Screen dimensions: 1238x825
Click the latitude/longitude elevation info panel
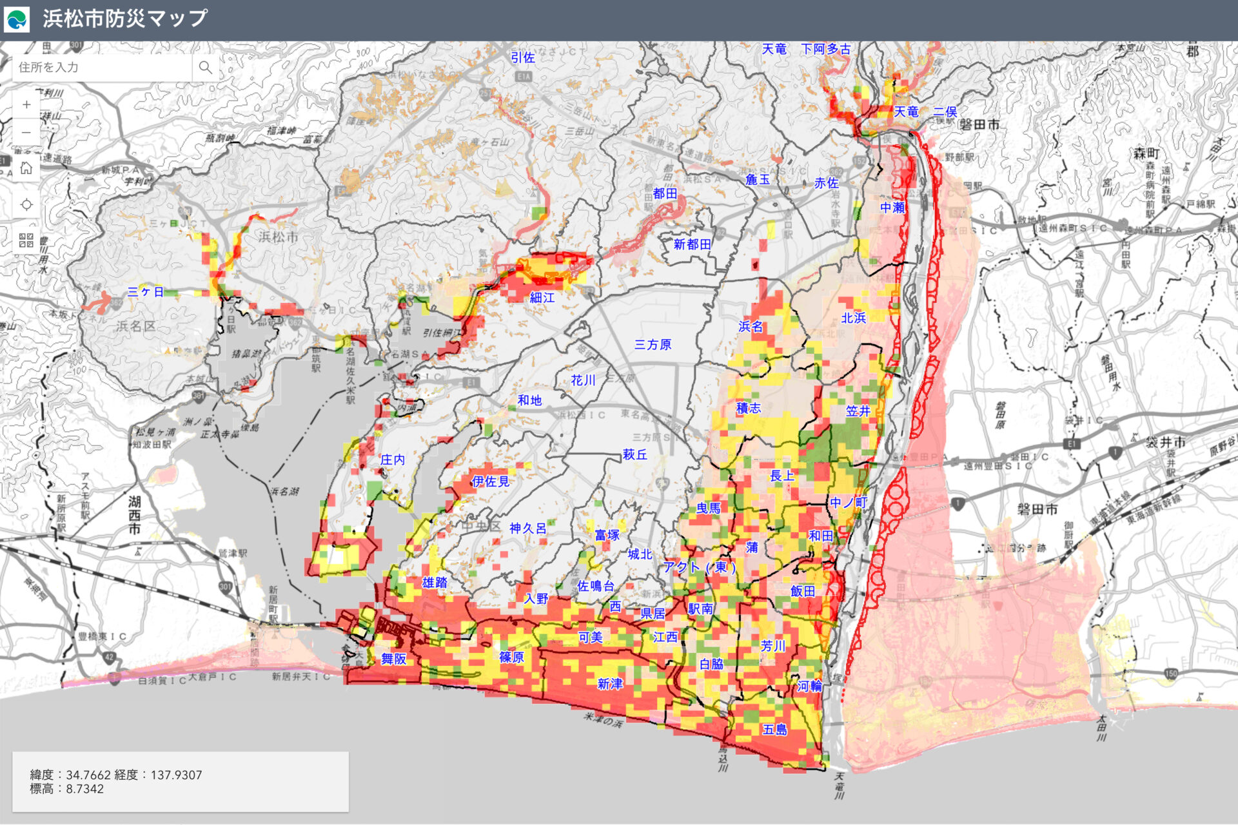pos(180,781)
